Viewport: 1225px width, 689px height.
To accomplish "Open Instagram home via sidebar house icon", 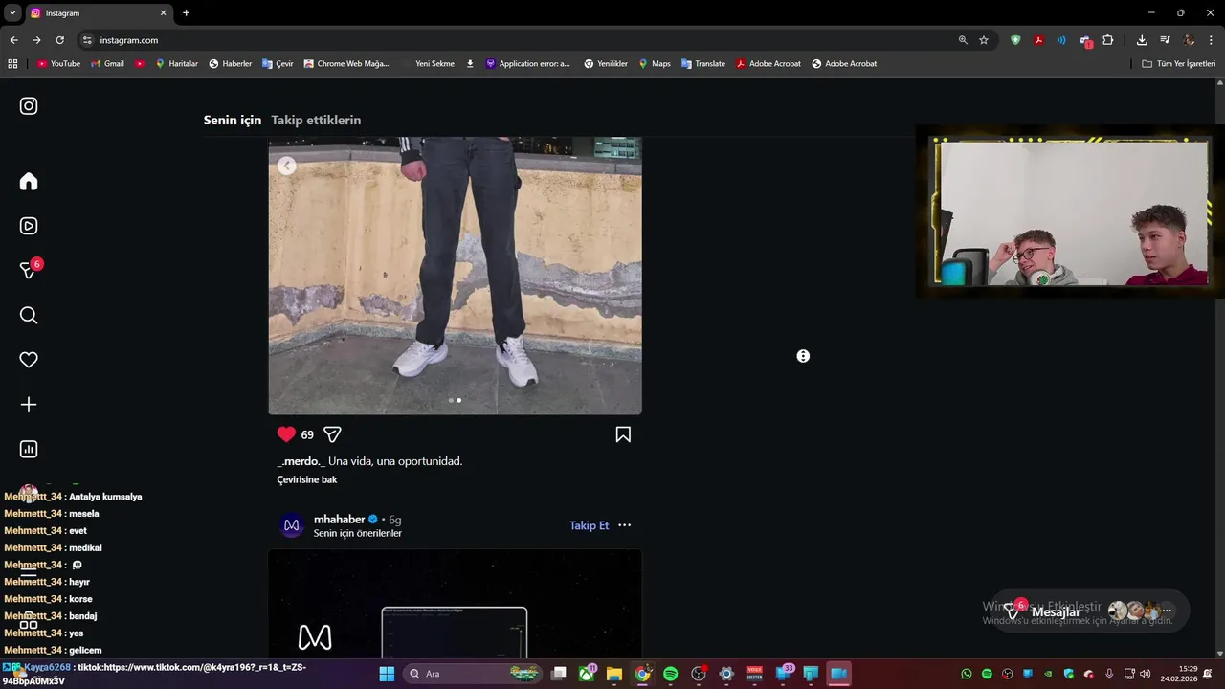I will (x=29, y=182).
